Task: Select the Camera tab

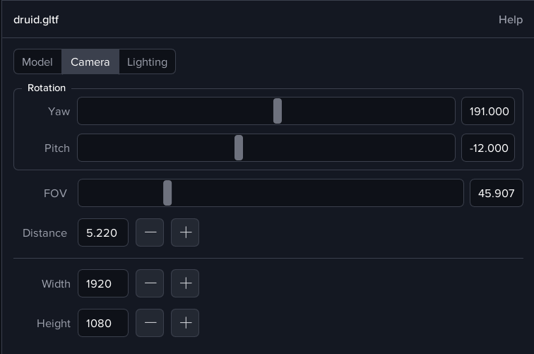Action: click(90, 61)
